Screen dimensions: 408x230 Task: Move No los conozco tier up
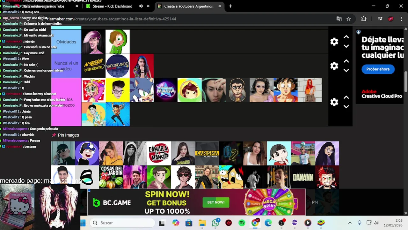[346, 97]
